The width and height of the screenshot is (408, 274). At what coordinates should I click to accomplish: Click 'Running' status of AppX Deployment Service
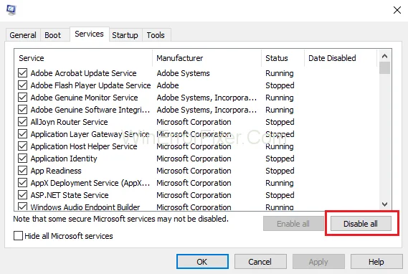coord(280,183)
